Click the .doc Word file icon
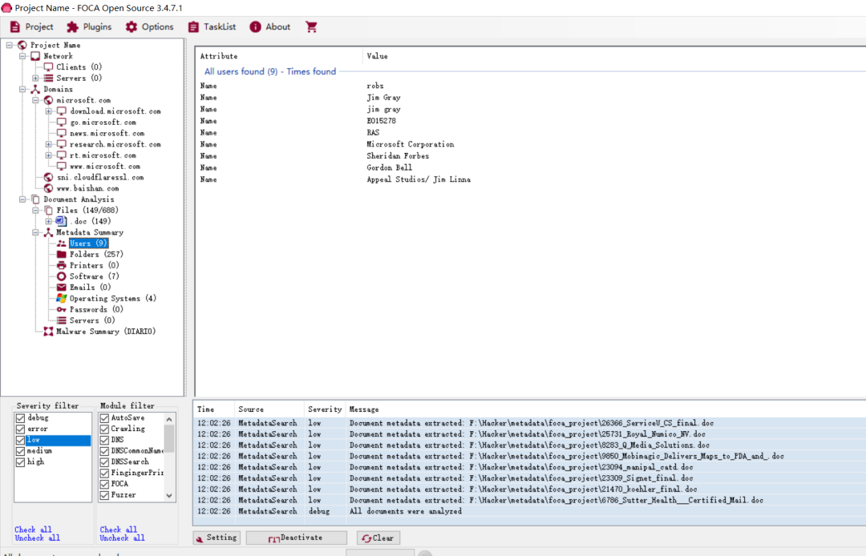Image resolution: width=866 pixels, height=556 pixels. [61, 221]
